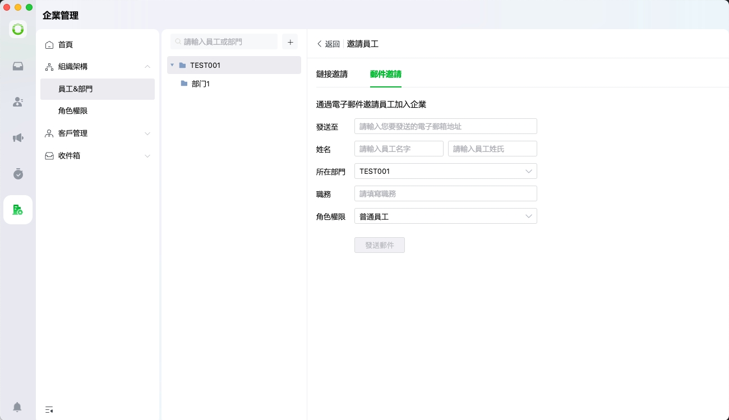Screen dimensions: 729x420
Task: Expand the 客戶管理 menu section
Action: 147,133
